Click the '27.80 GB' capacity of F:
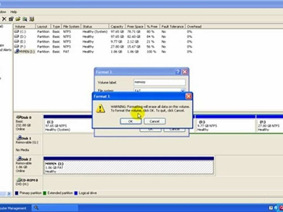Image resolution: width=283 pixels, height=212 pixels. click(x=117, y=47)
